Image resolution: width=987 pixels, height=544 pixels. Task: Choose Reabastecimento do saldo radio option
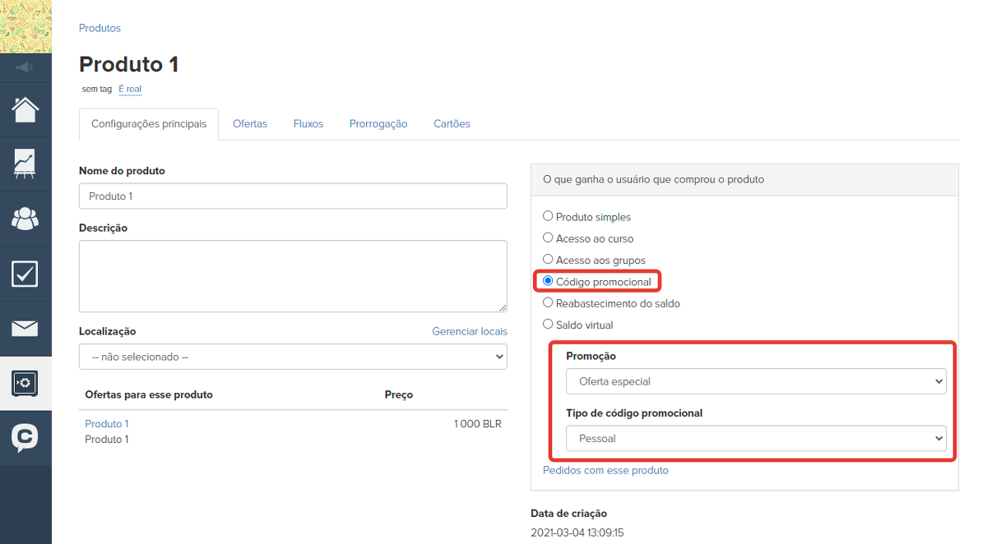click(548, 303)
